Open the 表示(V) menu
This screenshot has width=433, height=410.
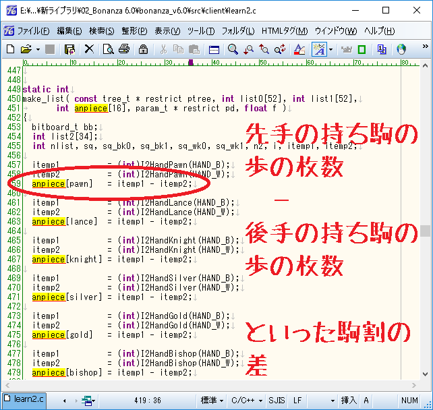point(167,31)
